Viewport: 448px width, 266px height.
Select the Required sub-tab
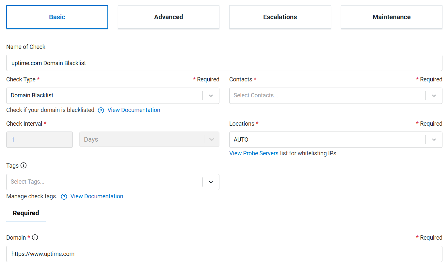[x=26, y=213]
